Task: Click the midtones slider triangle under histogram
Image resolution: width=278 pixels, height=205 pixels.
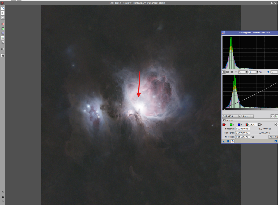Action: point(261,109)
